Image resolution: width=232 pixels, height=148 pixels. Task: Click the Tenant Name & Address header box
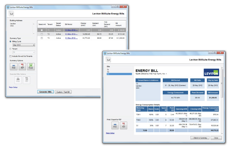click(148, 80)
